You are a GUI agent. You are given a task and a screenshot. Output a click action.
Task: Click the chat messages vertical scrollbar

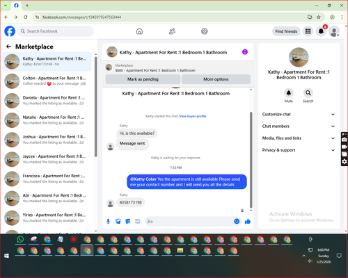click(251, 160)
